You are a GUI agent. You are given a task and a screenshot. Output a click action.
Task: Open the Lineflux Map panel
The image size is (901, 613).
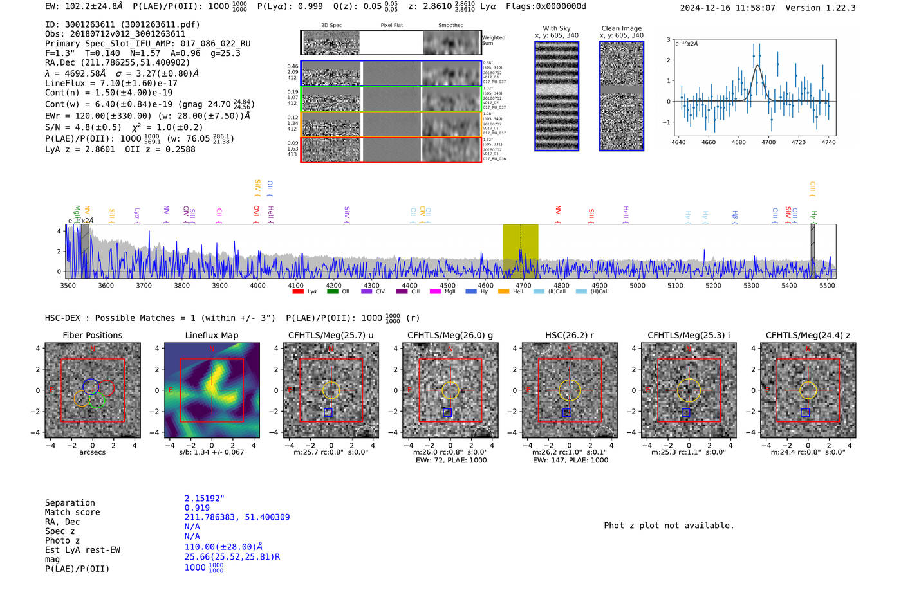click(x=212, y=390)
